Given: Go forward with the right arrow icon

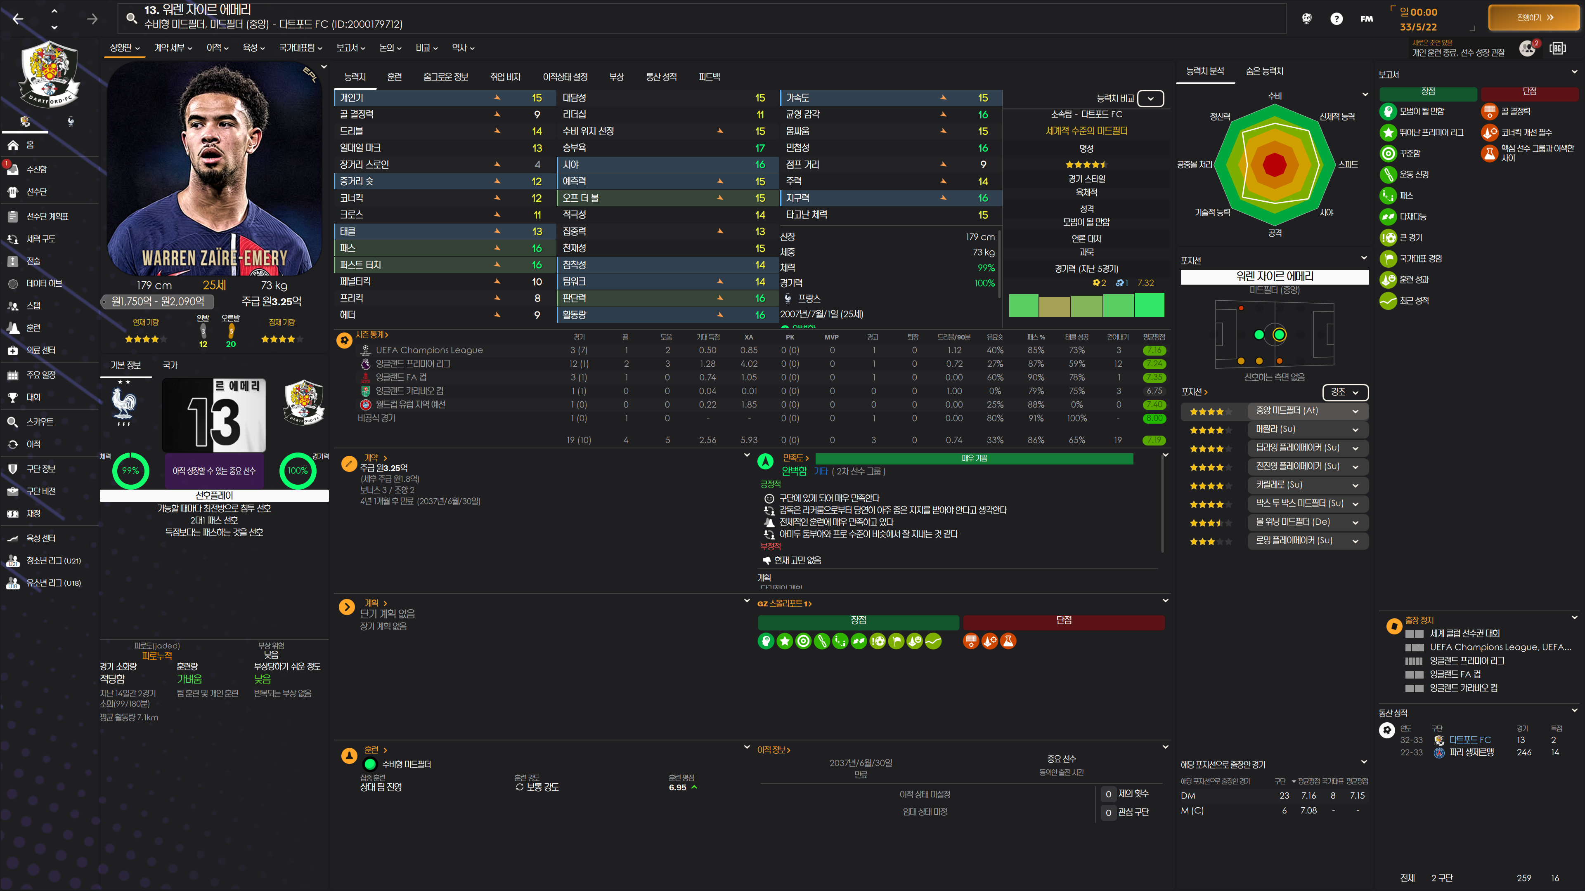Looking at the screenshot, I should click(x=92, y=19).
